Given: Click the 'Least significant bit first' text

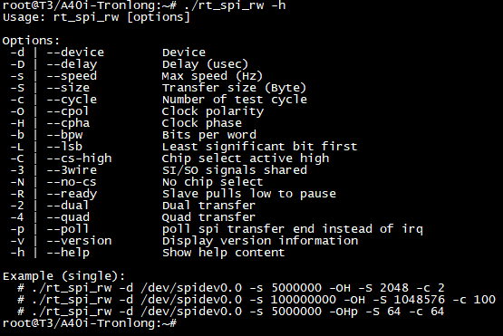Looking at the screenshot, I should coord(259,147).
